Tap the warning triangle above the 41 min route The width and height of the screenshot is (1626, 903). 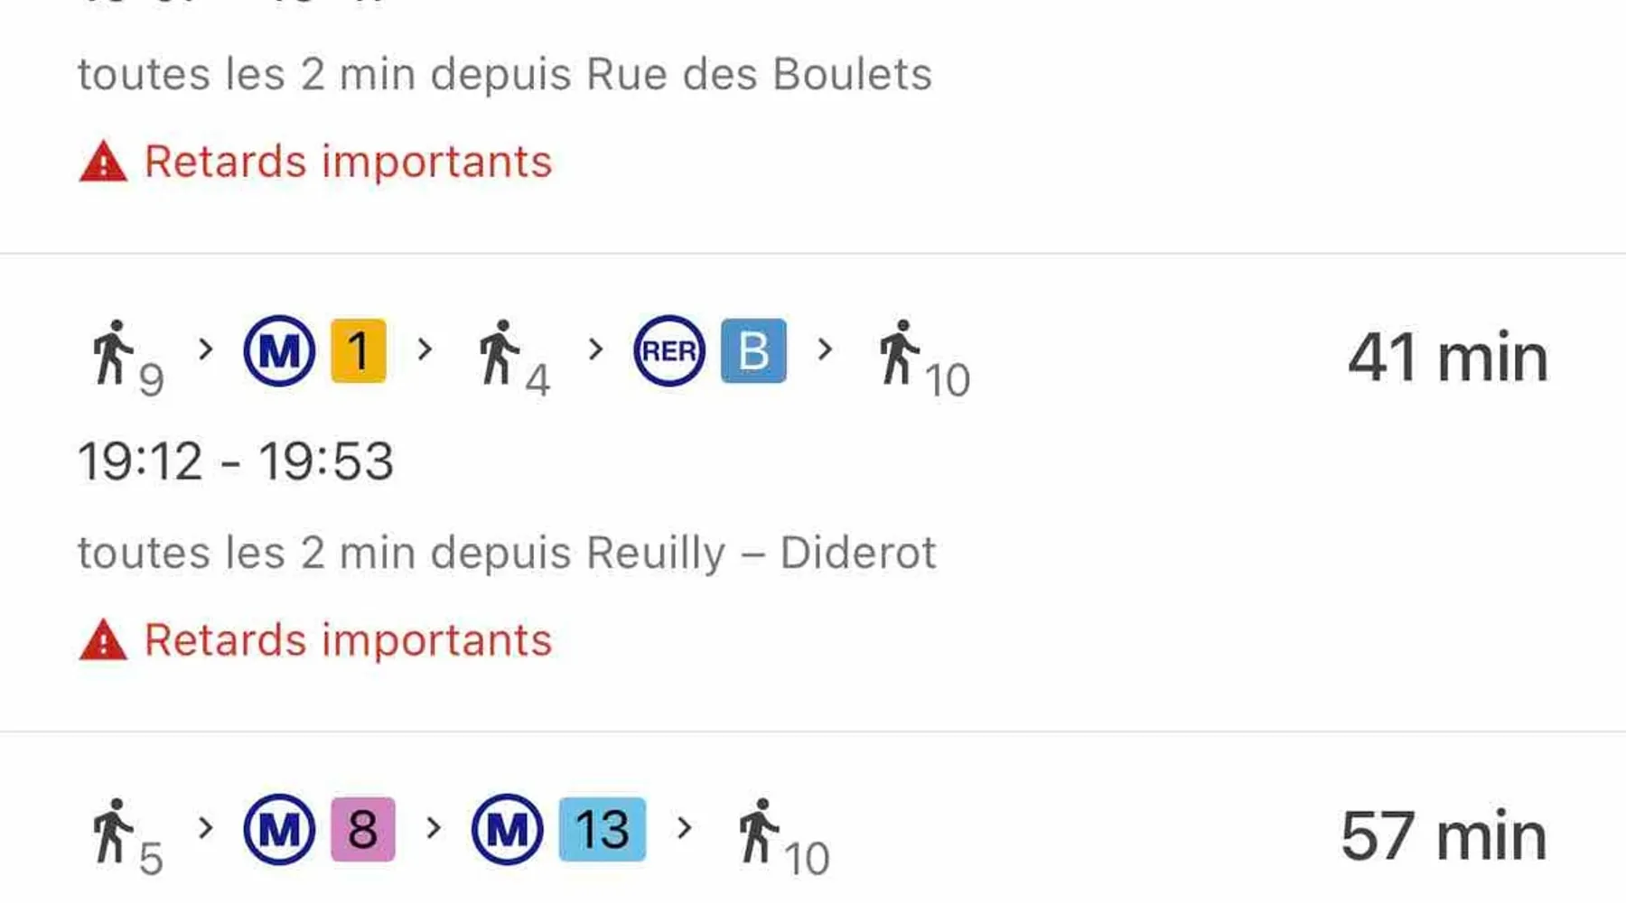point(103,163)
